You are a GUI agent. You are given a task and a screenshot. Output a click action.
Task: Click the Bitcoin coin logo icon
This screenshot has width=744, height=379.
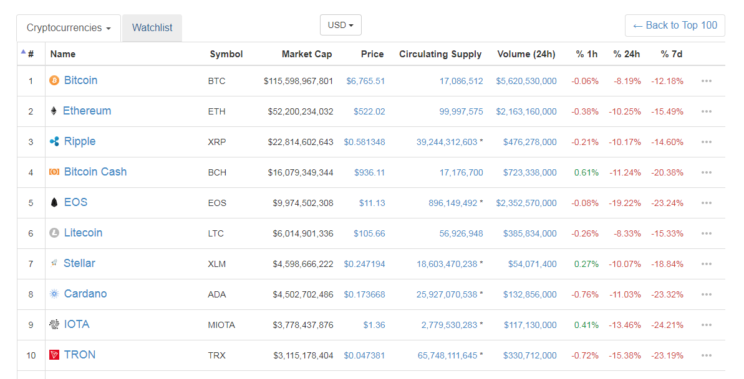click(54, 80)
